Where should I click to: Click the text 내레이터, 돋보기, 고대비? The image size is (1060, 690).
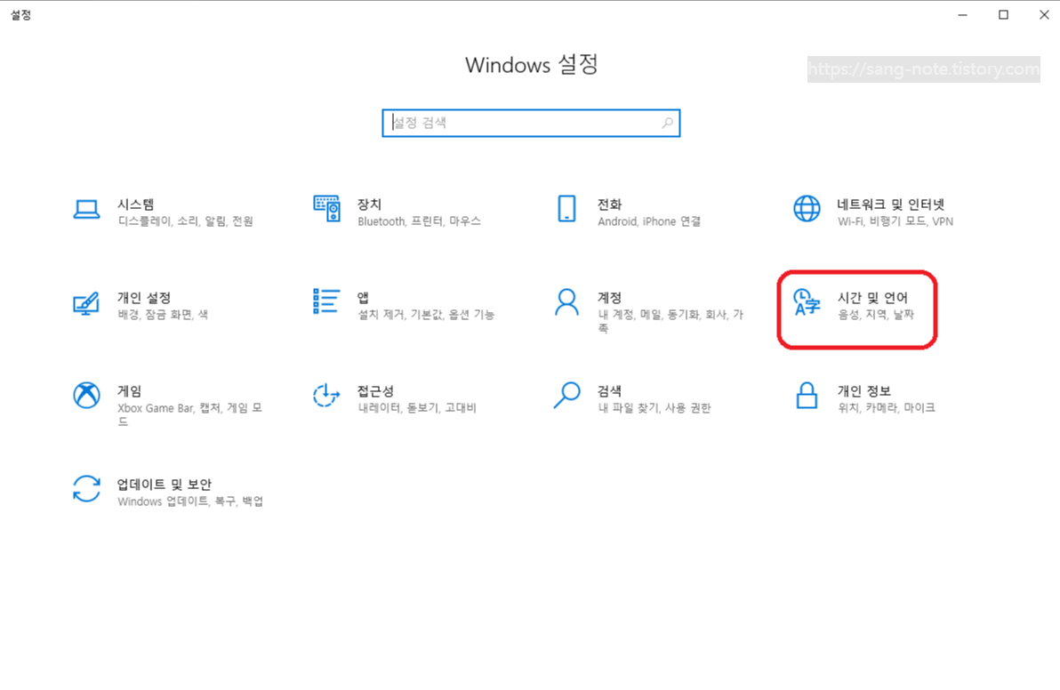pyautogui.click(x=417, y=407)
